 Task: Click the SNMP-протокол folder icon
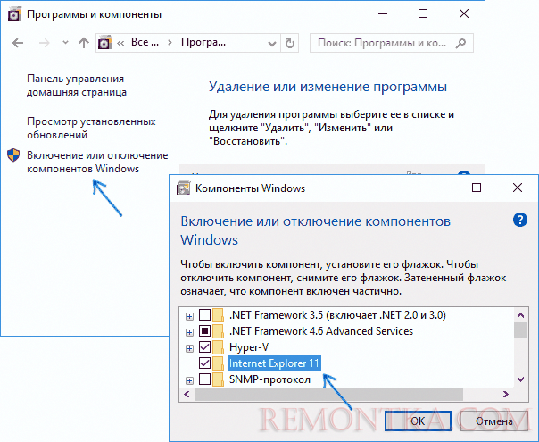tap(218, 379)
